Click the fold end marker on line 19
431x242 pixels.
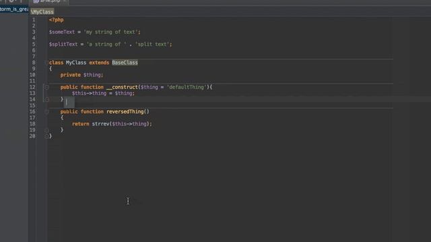[46, 130]
